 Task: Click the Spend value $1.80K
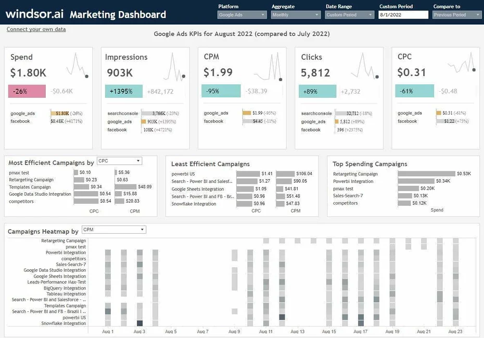[29, 73]
